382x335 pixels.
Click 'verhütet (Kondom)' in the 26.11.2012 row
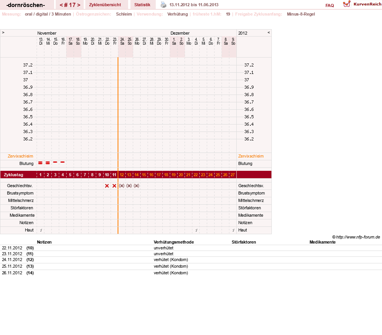tap(171, 273)
